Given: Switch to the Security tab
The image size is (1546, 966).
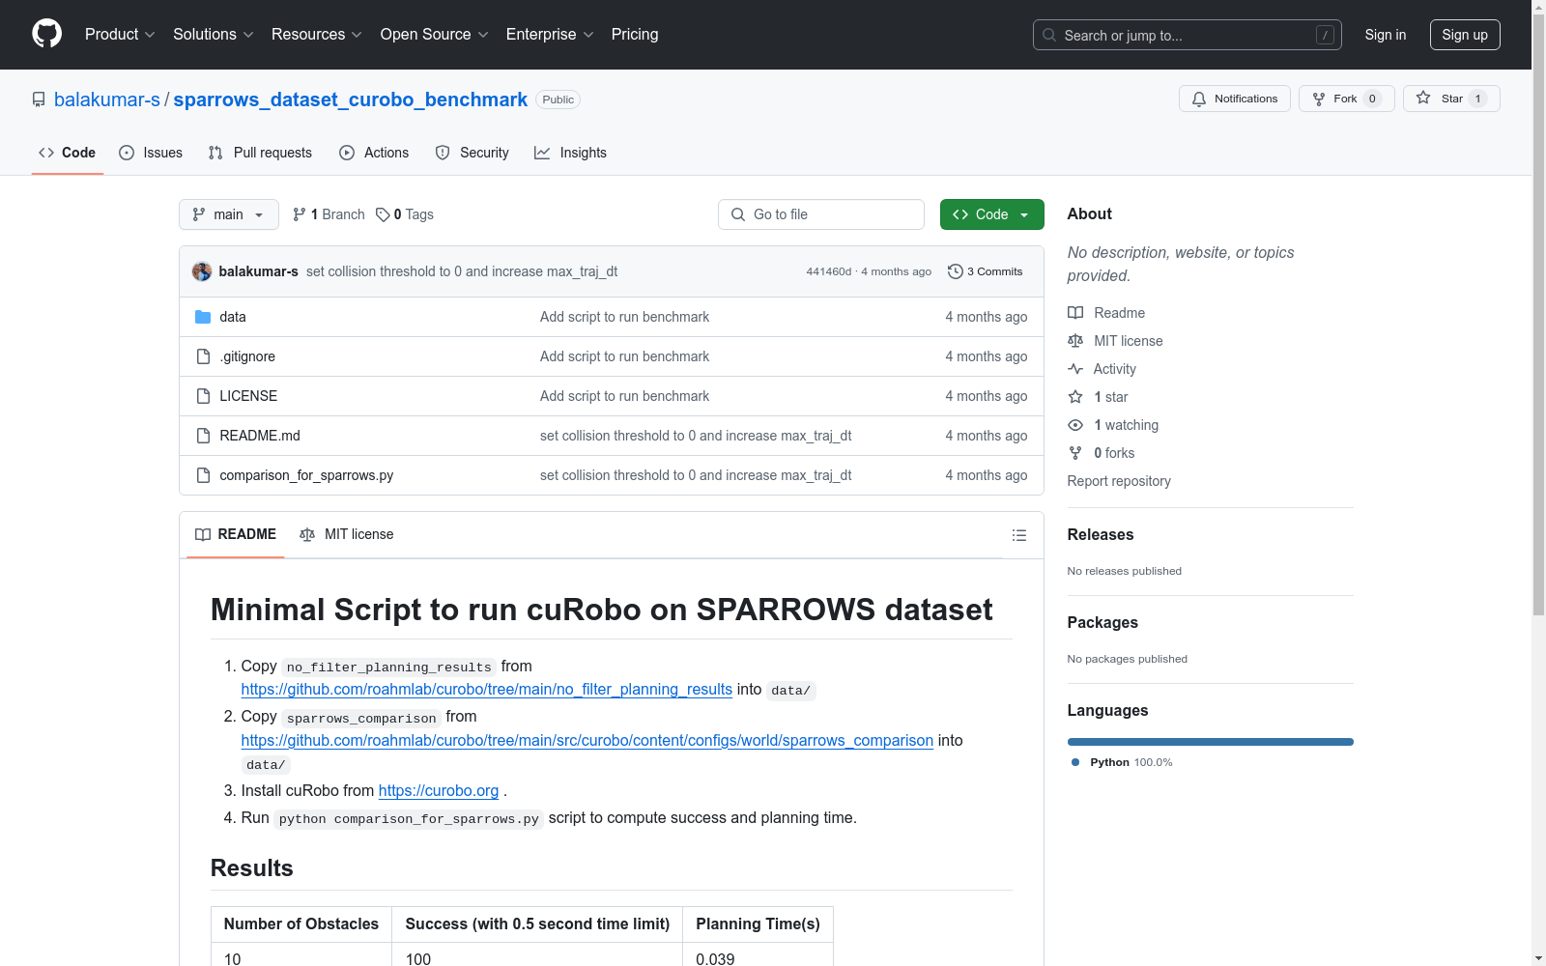Looking at the screenshot, I should [x=472, y=153].
